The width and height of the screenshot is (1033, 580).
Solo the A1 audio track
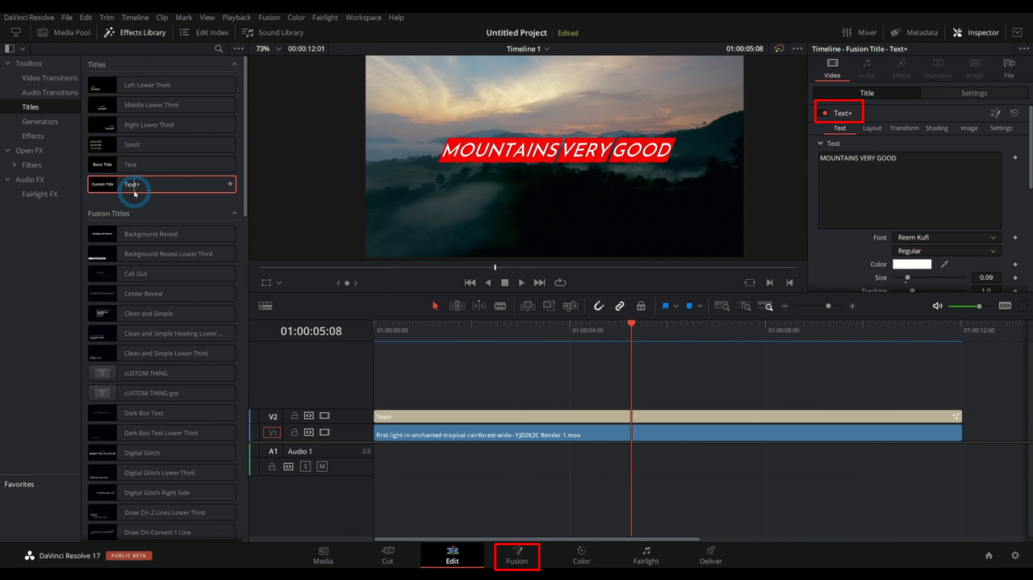tap(305, 466)
